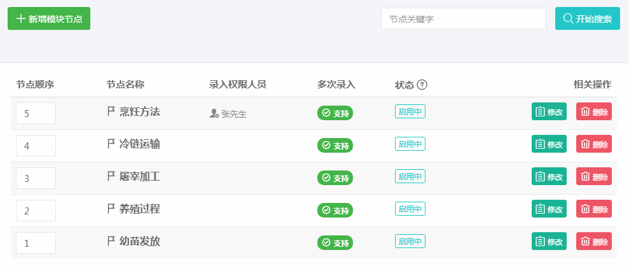Screen dimensions: 629x271
Task: Toggle 支持 badge for 幼苗发放
Action: (x=335, y=243)
